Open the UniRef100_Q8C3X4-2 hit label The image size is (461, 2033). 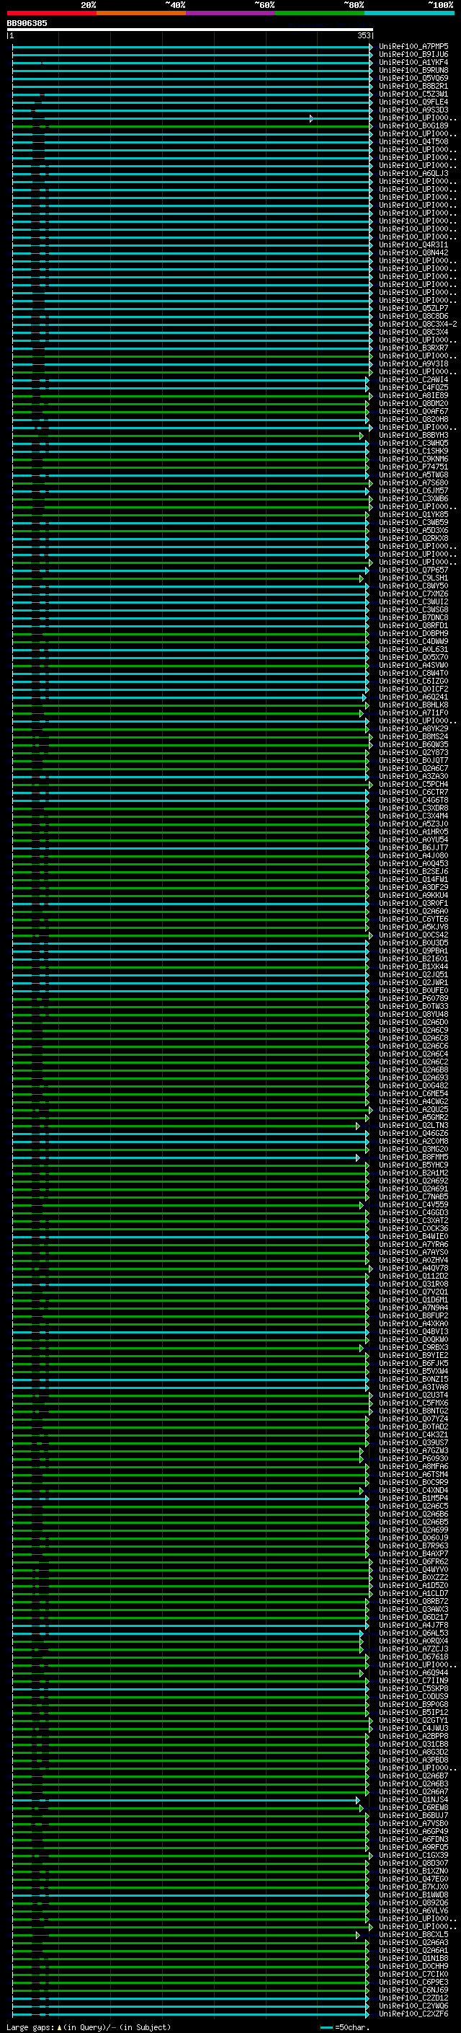tap(417, 325)
